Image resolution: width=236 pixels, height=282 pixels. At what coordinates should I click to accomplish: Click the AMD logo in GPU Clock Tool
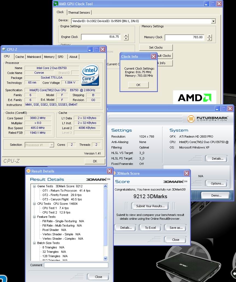(194, 98)
